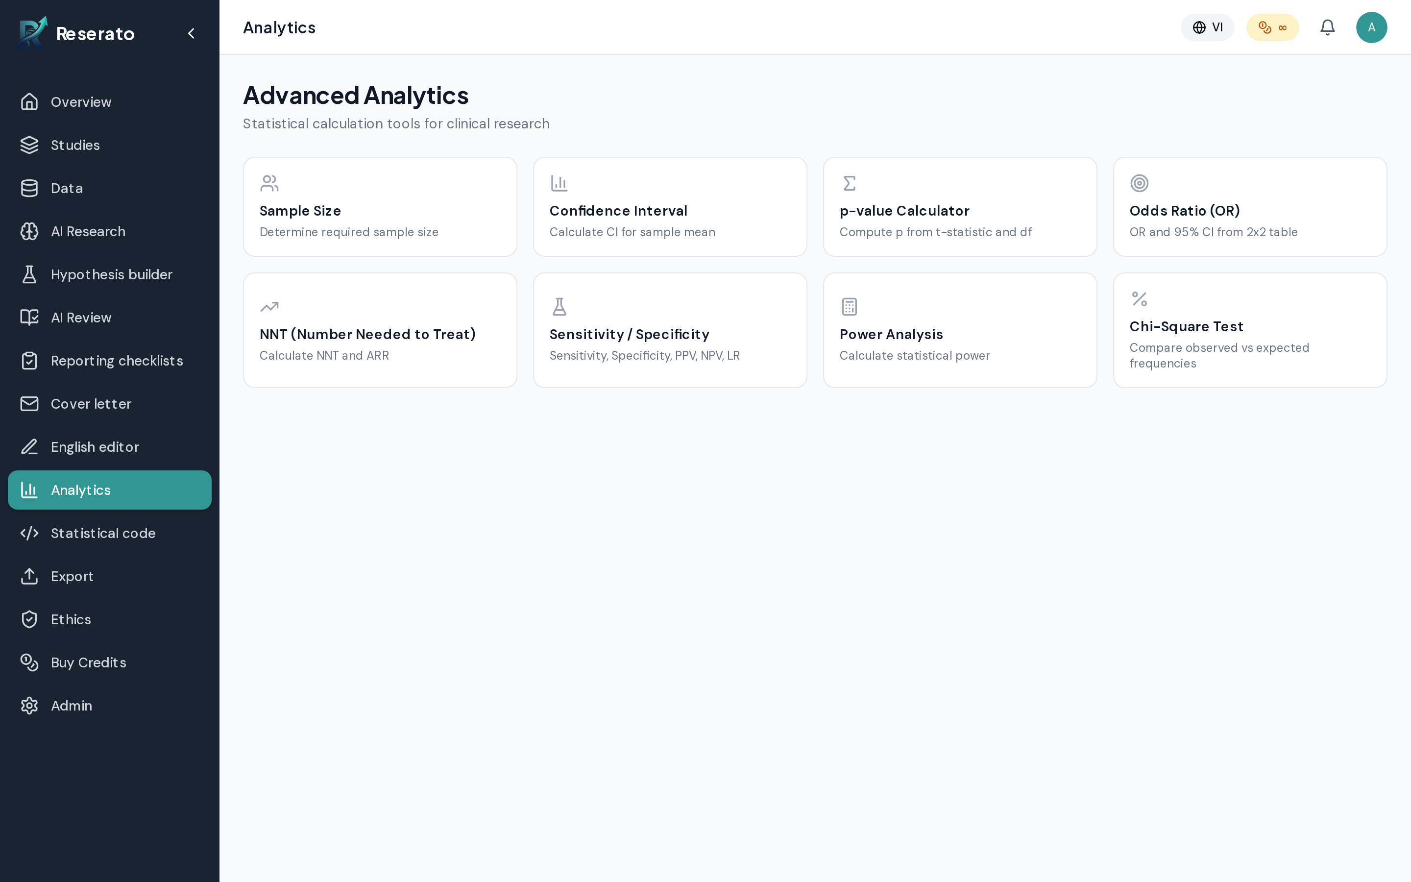Open Data menu item

[110, 189]
